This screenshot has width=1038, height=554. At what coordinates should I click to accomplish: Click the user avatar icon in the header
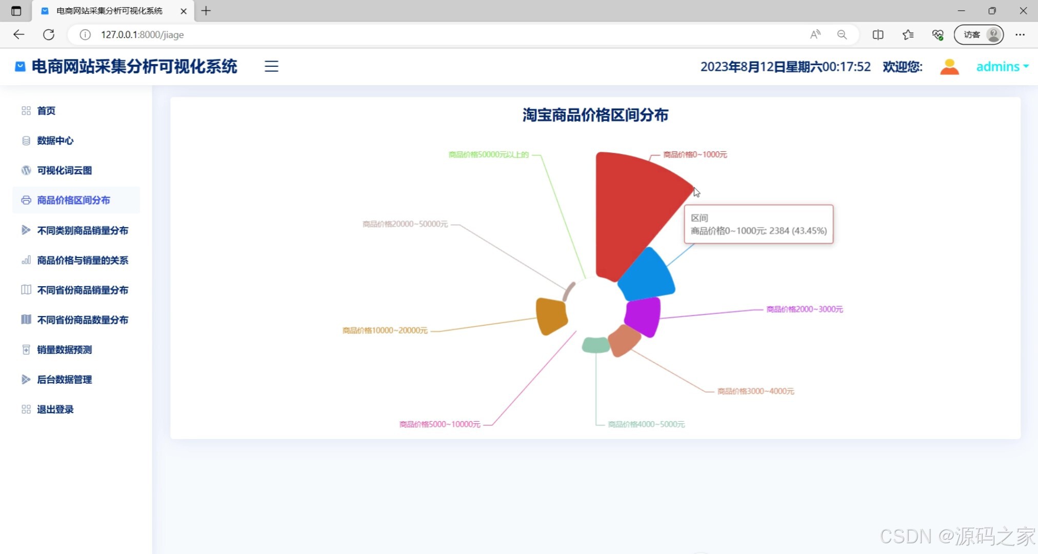point(949,66)
